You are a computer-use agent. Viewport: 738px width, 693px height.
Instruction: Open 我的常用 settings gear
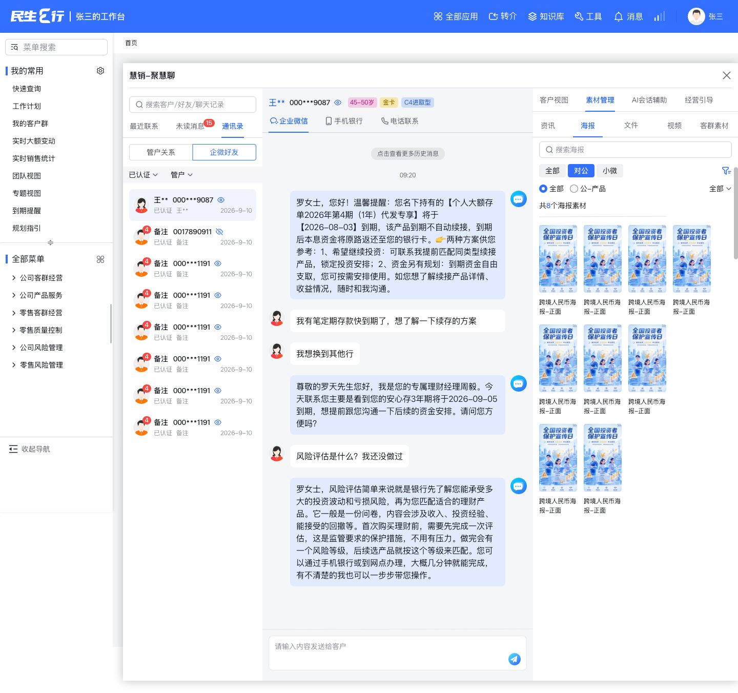tap(100, 71)
